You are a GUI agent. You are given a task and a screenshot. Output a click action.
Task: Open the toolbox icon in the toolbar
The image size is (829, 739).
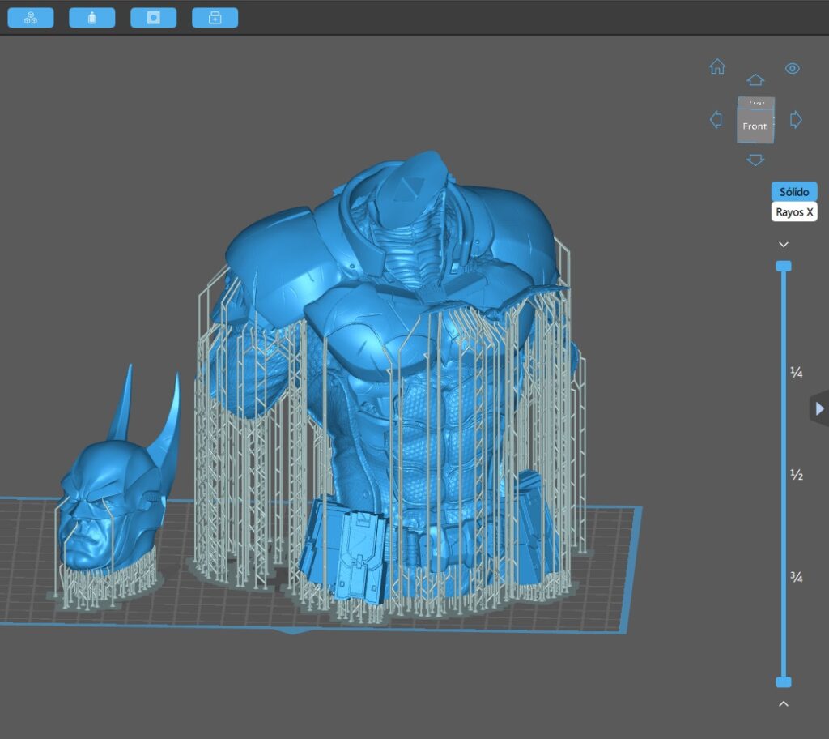[215, 17]
